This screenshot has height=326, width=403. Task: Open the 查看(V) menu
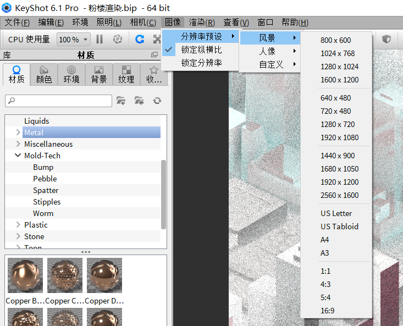click(236, 23)
